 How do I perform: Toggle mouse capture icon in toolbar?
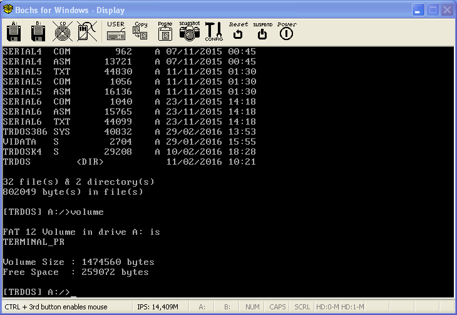(86, 31)
